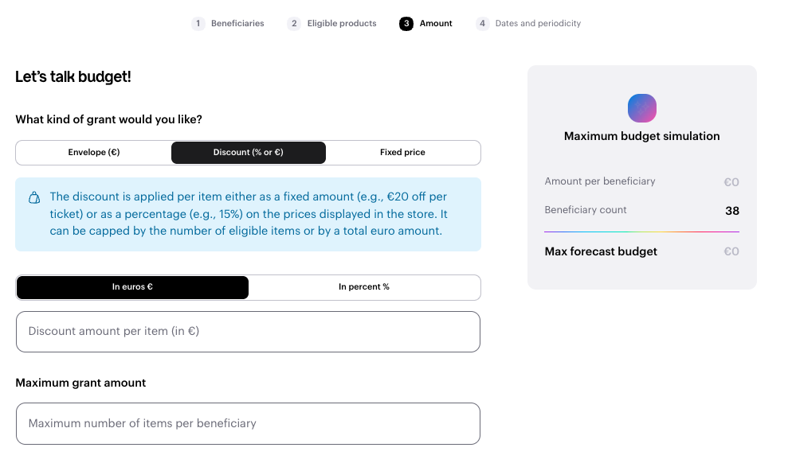Click the gradient budget simulation icon

click(x=641, y=107)
